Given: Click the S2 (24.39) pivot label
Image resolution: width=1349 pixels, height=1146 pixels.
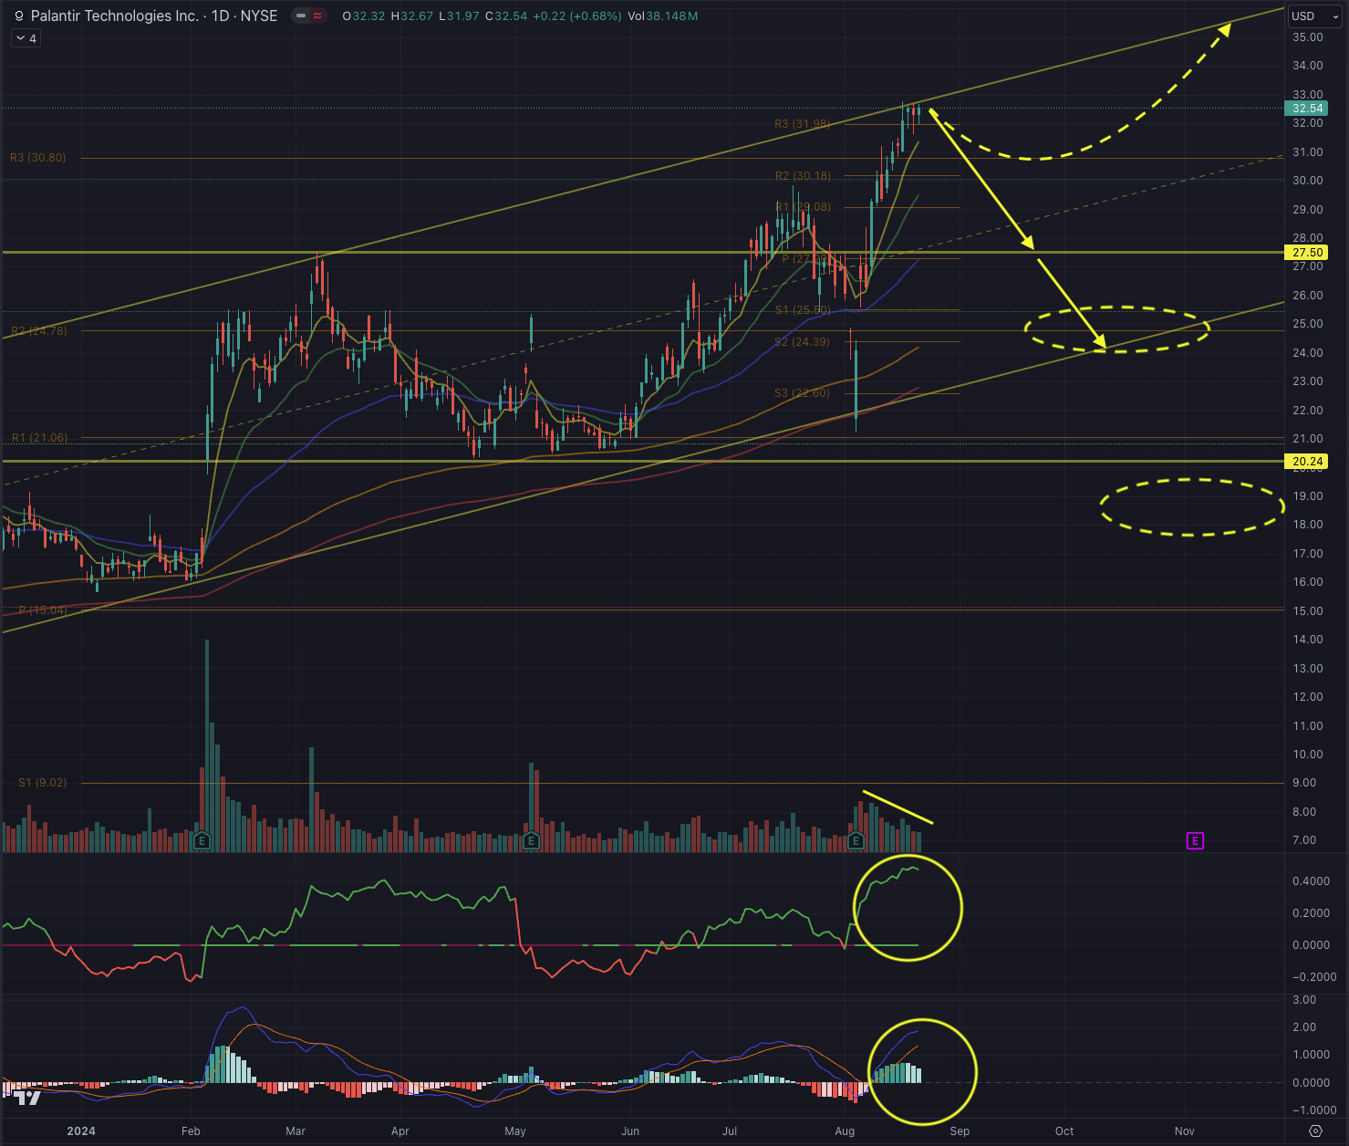Looking at the screenshot, I should 802,342.
